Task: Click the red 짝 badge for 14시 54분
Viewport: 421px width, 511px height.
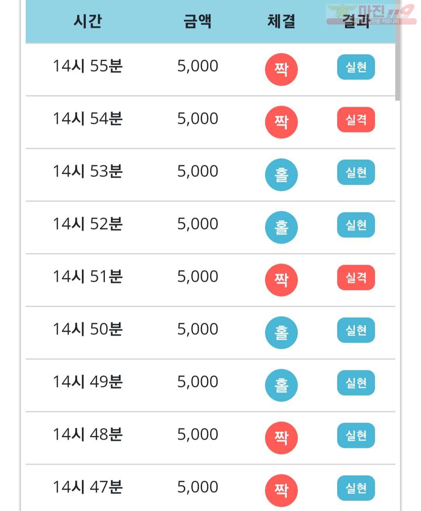Action: 281,122
